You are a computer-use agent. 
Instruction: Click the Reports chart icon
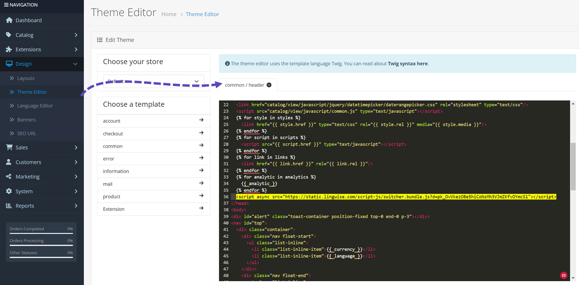[9, 205]
